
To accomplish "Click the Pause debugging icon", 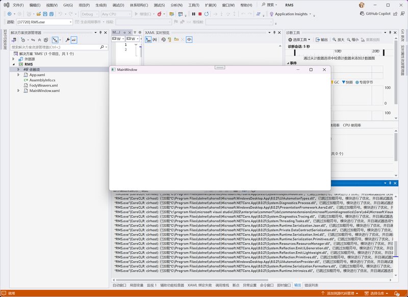I will 193,14.
